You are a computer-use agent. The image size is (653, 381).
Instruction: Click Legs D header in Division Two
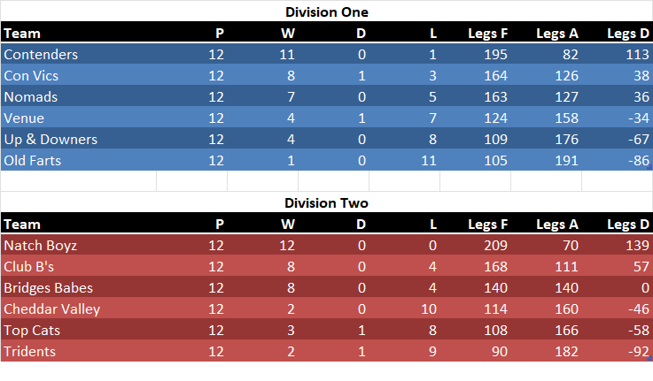pos(627,225)
